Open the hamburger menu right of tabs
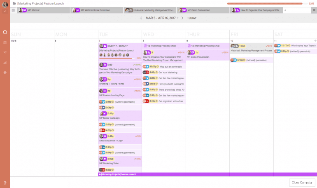 [314, 10]
